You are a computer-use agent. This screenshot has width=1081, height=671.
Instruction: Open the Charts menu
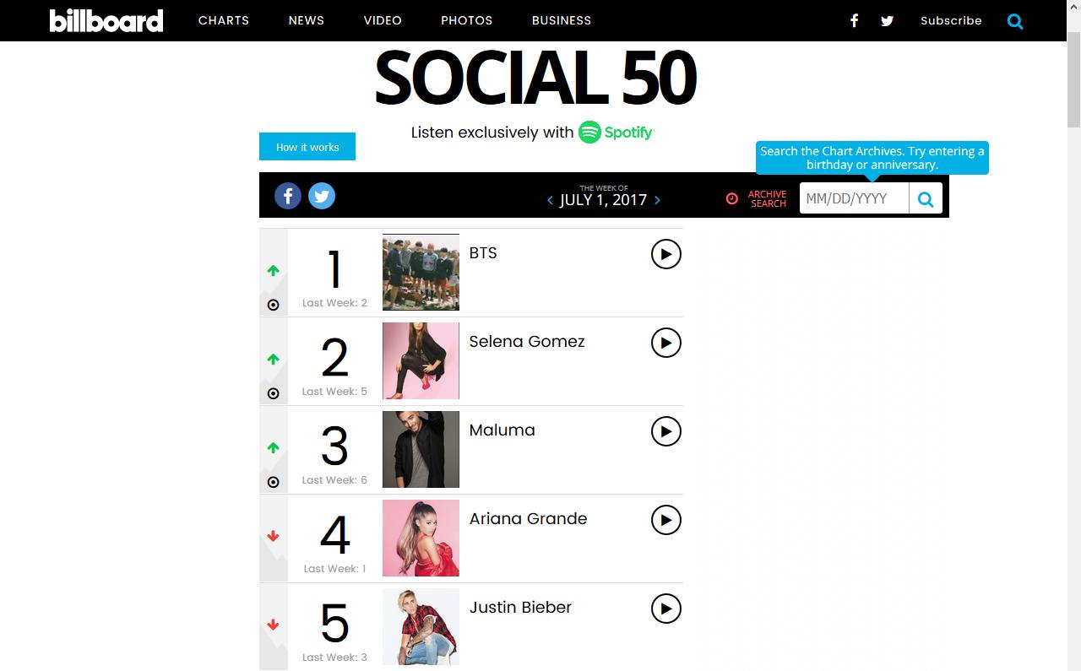coord(224,21)
